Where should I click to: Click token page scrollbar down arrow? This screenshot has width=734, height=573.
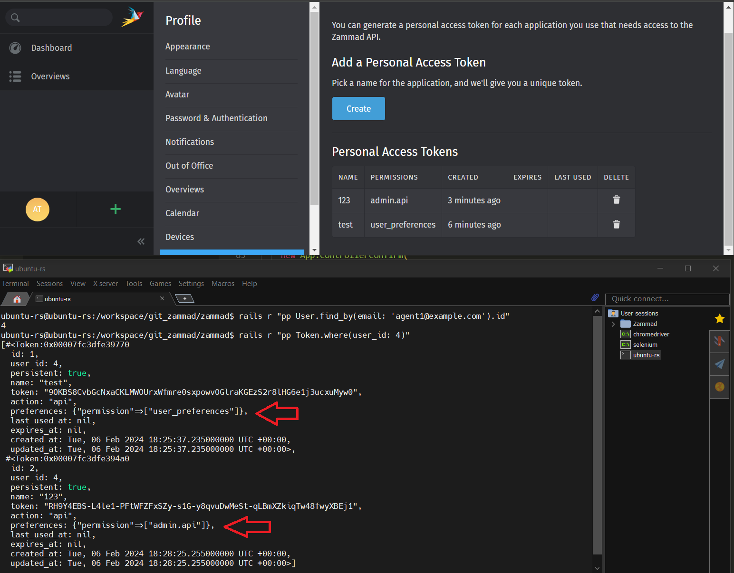[x=728, y=250]
